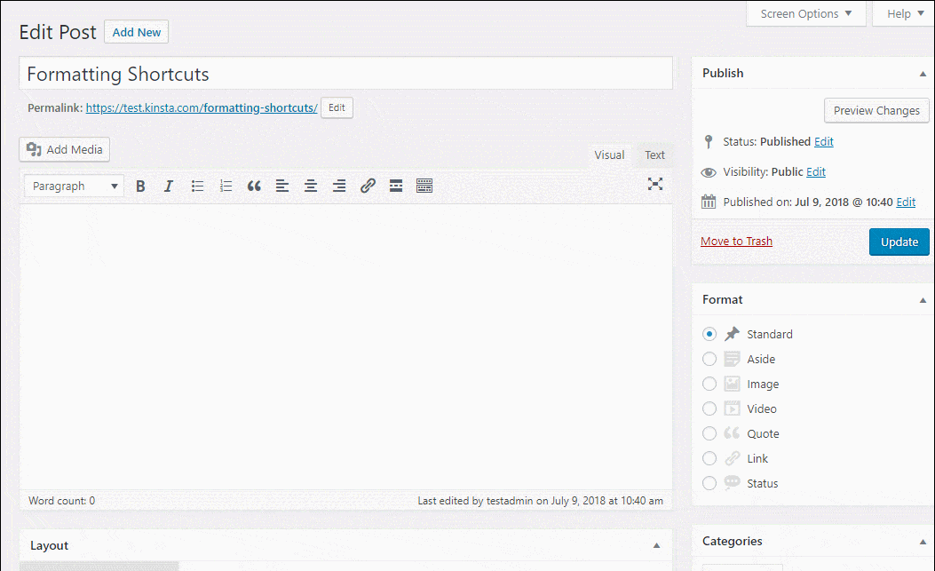Viewport: 935px width, 571px height.
Task: Align text to center
Action: pyautogui.click(x=310, y=186)
